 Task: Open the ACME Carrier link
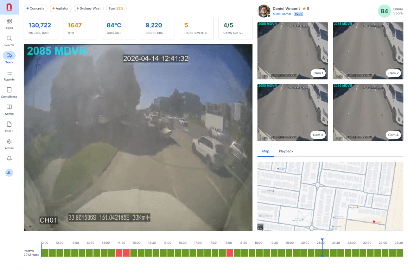281,14
